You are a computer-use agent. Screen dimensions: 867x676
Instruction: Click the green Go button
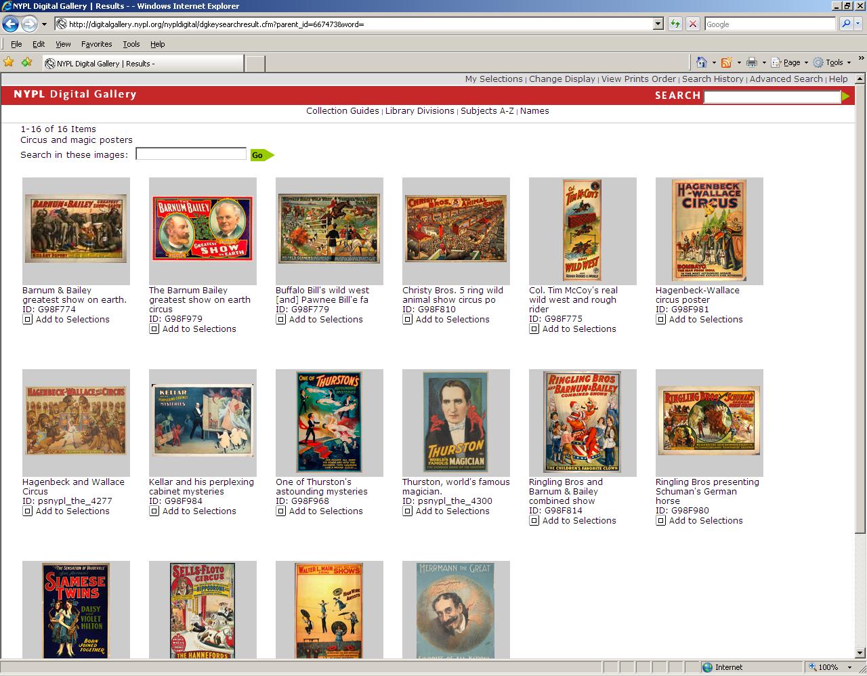(x=261, y=155)
